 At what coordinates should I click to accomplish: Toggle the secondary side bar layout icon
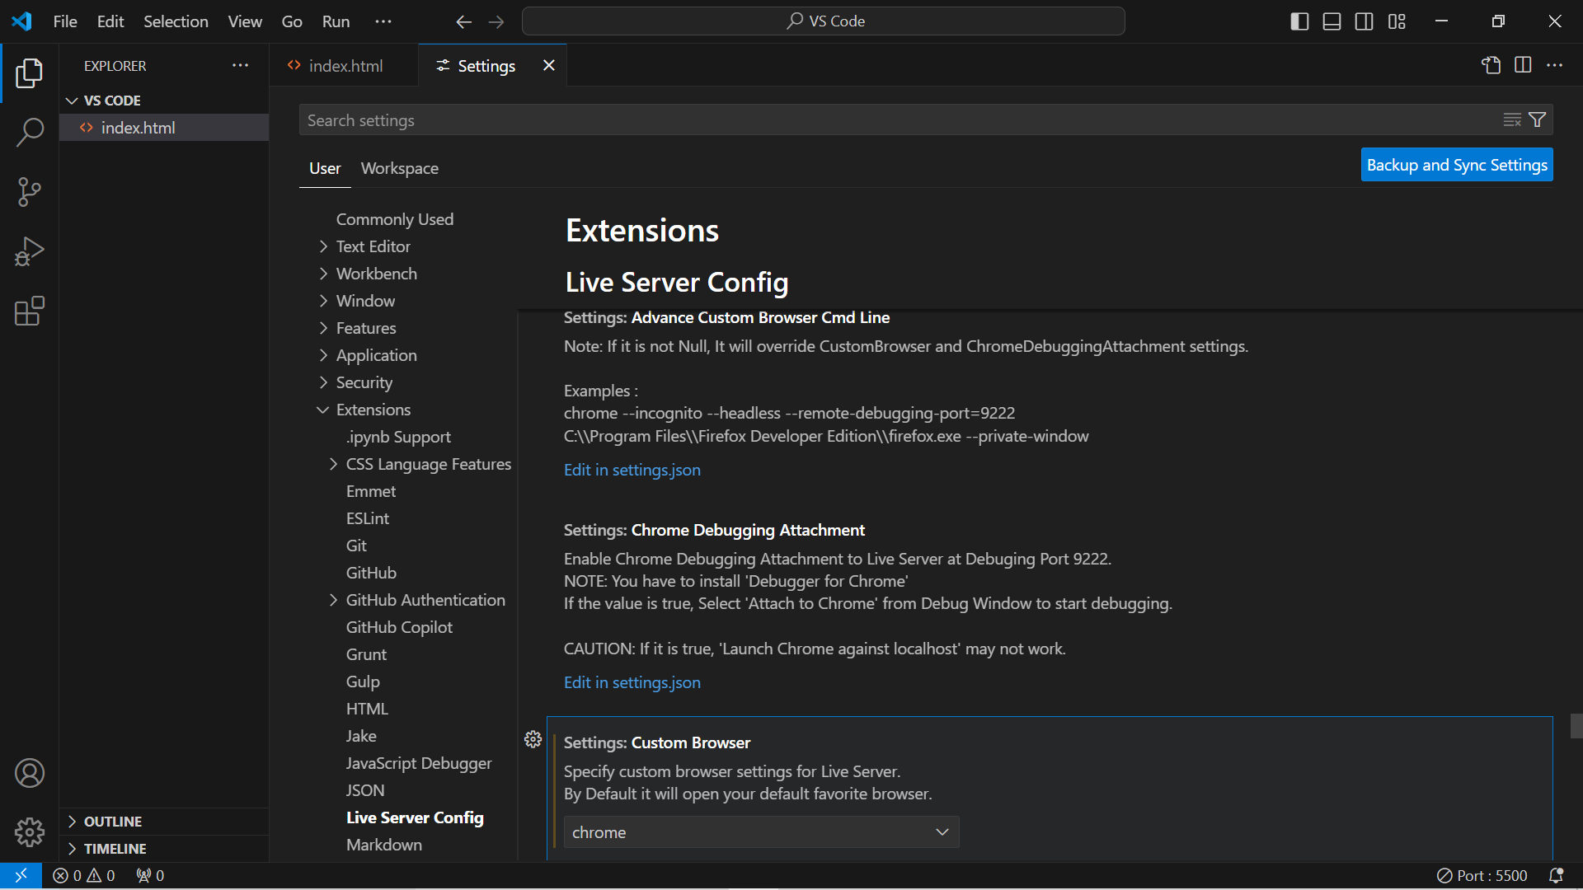tap(1364, 21)
